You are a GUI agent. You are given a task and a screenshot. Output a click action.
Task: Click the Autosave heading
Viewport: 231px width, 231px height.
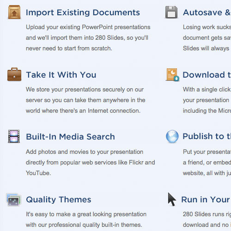207,12
